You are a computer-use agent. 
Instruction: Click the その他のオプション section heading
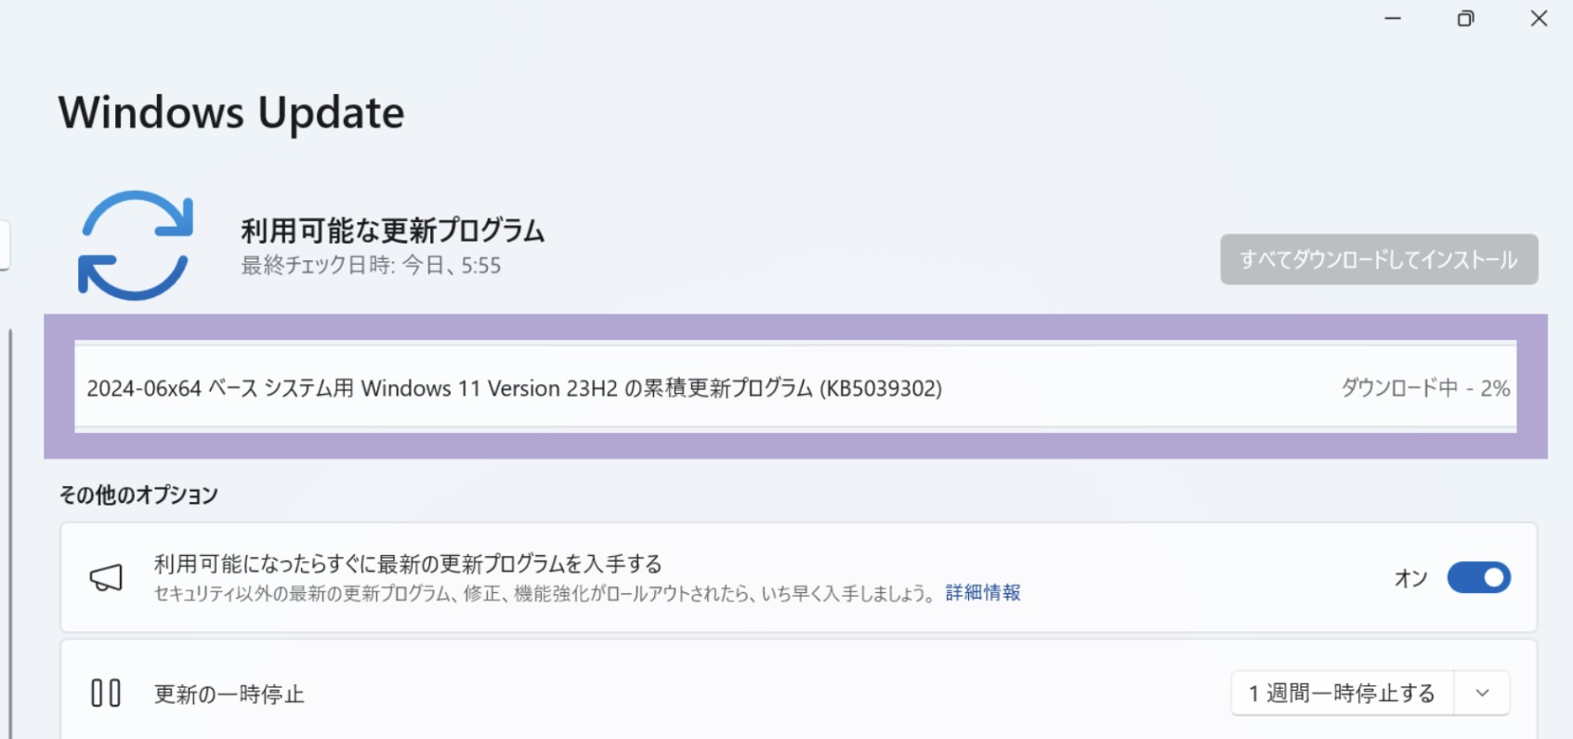pyautogui.click(x=138, y=495)
